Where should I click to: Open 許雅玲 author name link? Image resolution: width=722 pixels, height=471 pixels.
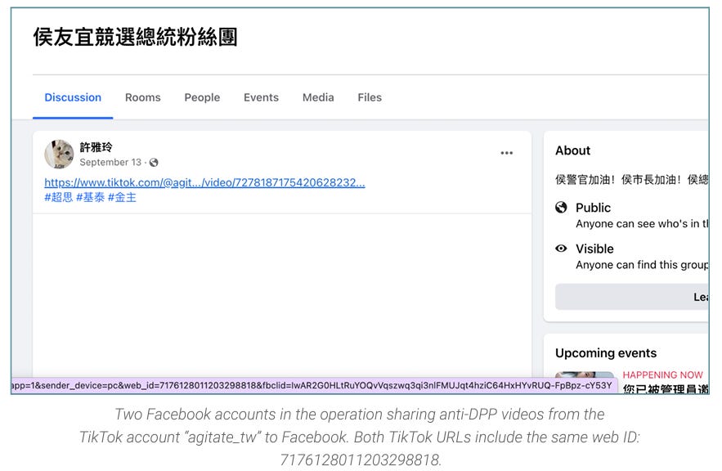click(x=96, y=147)
